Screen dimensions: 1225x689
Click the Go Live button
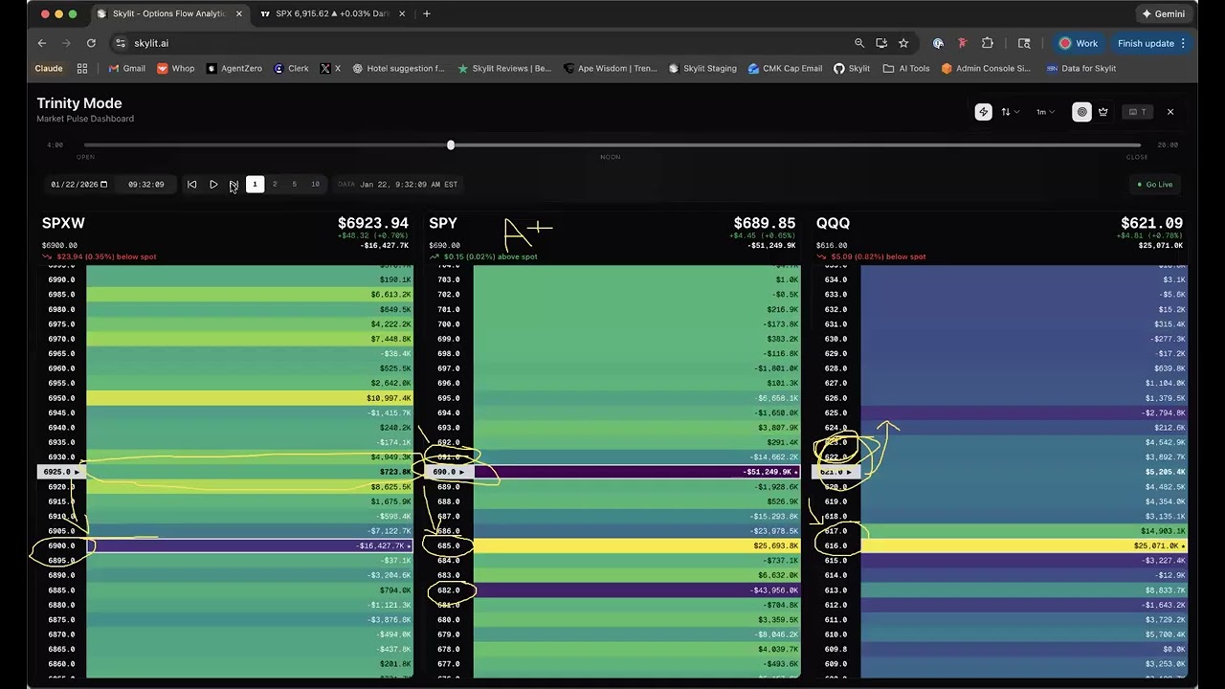1155,185
